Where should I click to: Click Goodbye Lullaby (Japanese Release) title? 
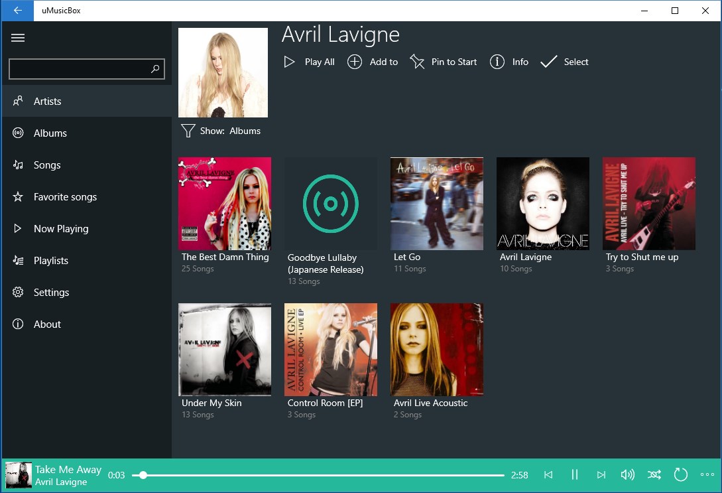coord(326,263)
